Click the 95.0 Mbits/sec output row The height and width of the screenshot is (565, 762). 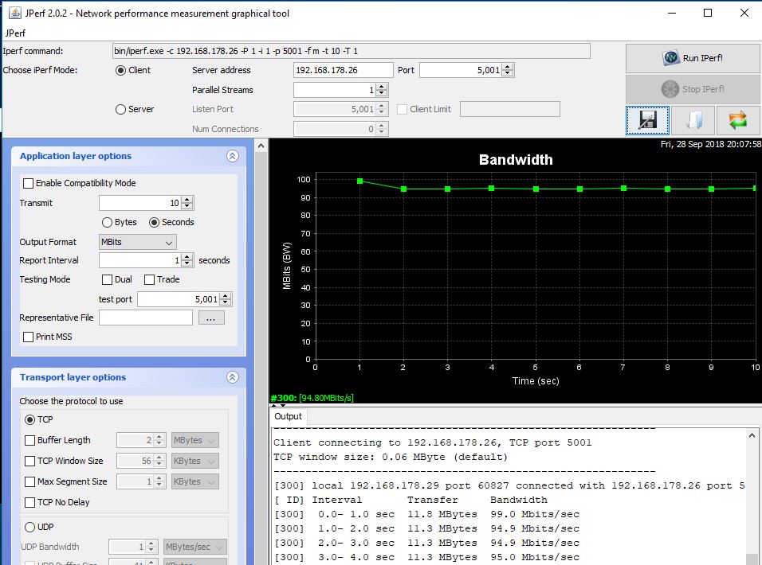coord(426,558)
